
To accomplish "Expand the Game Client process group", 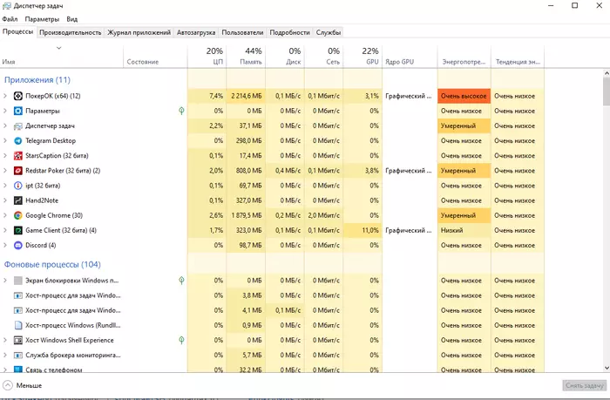I will pos(6,230).
